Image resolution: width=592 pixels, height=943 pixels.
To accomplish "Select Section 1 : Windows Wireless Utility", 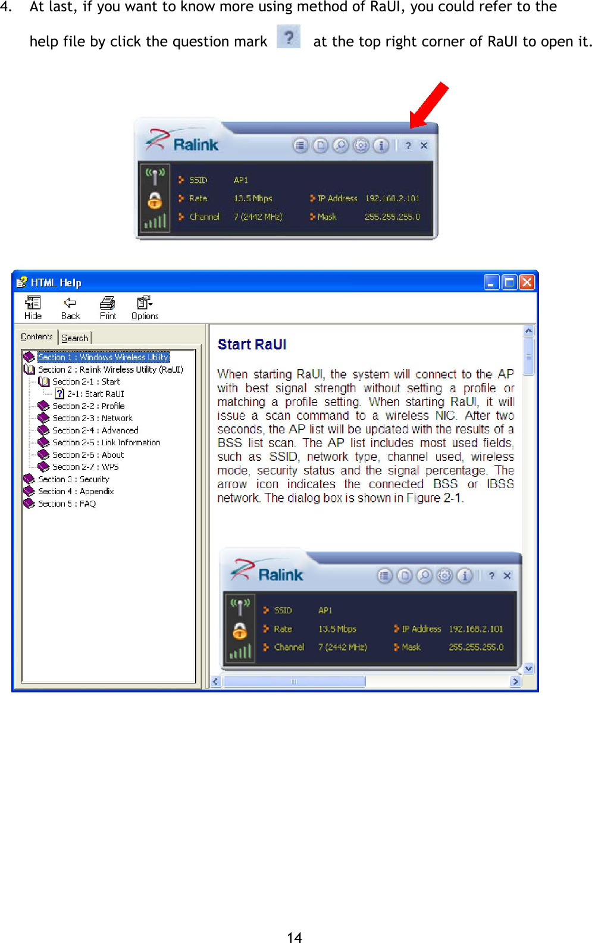I will [104, 357].
